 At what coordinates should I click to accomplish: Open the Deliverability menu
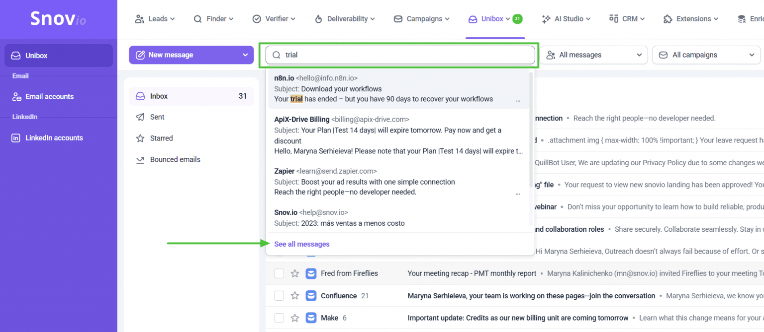(x=344, y=19)
